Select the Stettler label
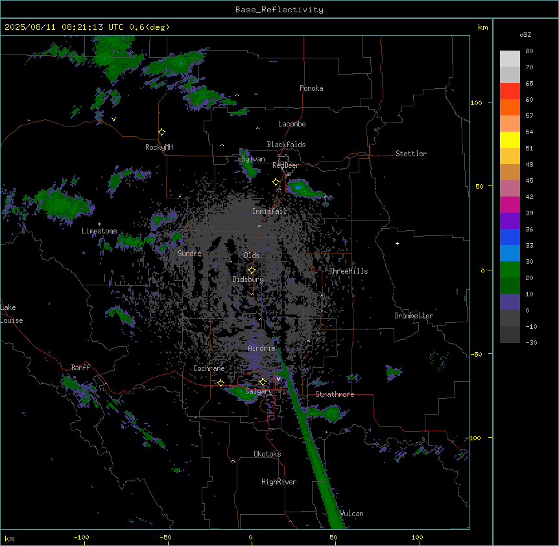 tap(411, 154)
